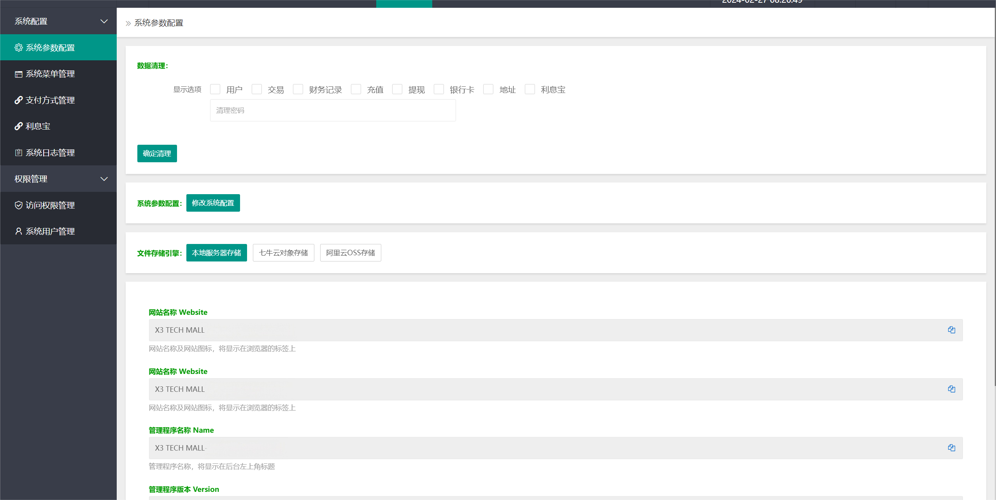Viewport: 996px width, 500px height.
Task: Click the gear icon beside 系统参数配置
Action: [x=18, y=47]
